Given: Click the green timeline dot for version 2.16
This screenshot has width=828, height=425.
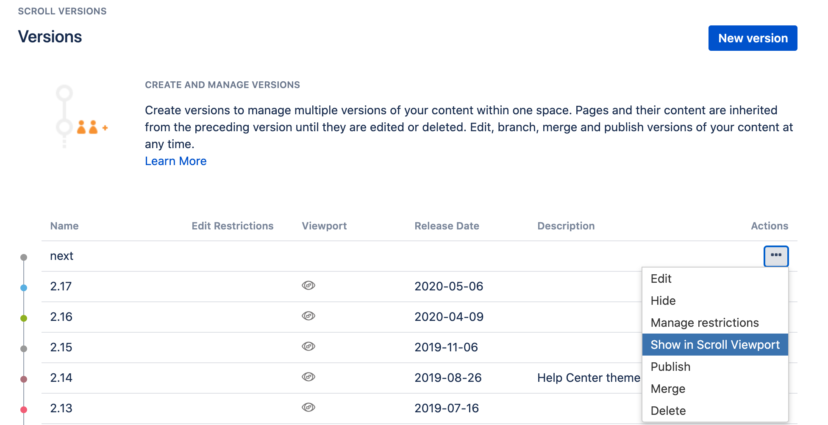Looking at the screenshot, I should point(24,318).
